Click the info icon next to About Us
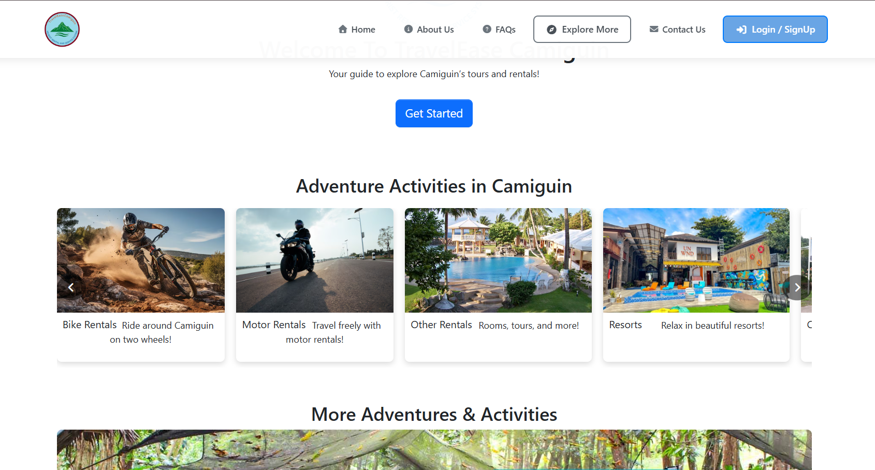This screenshot has height=470, width=875. 409,30
